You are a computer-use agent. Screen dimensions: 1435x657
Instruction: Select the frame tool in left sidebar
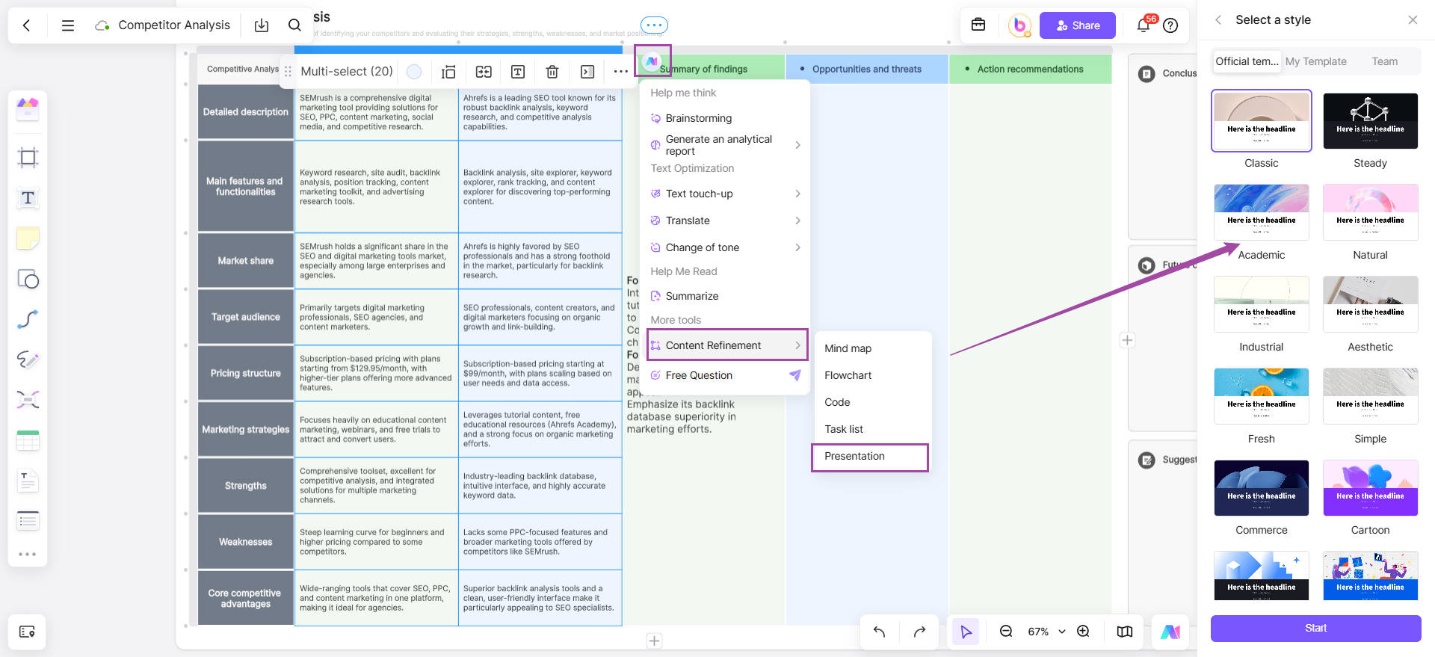pyautogui.click(x=28, y=158)
